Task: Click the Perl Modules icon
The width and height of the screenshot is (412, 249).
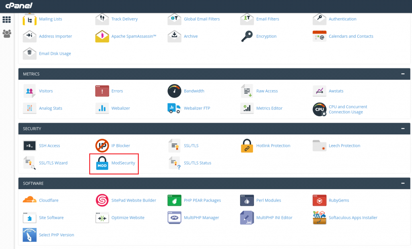Action: tap(247, 200)
